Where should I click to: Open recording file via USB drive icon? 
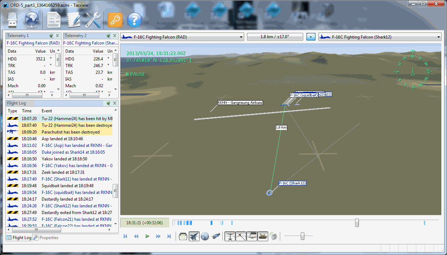point(13,20)
